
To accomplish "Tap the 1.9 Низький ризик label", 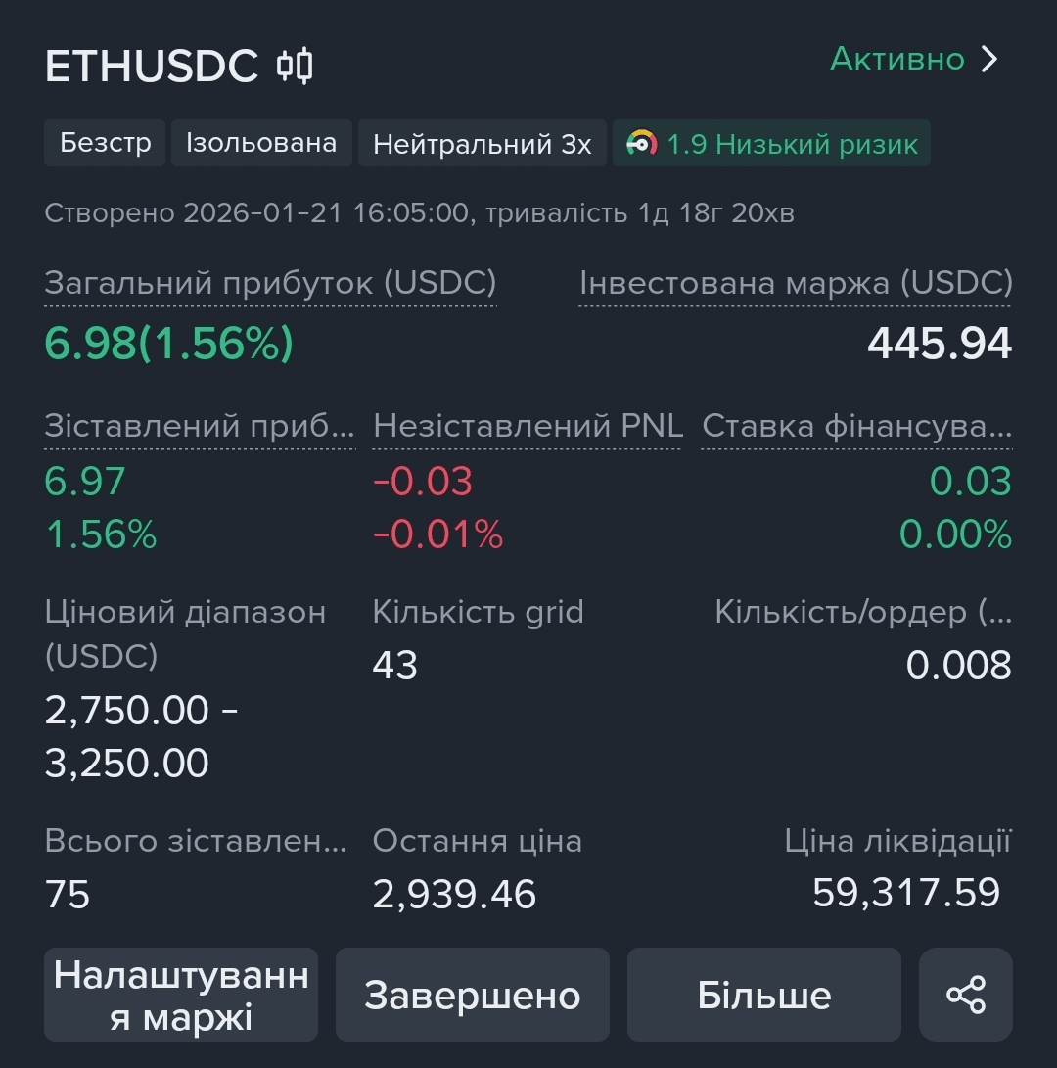I will (792, 145).
